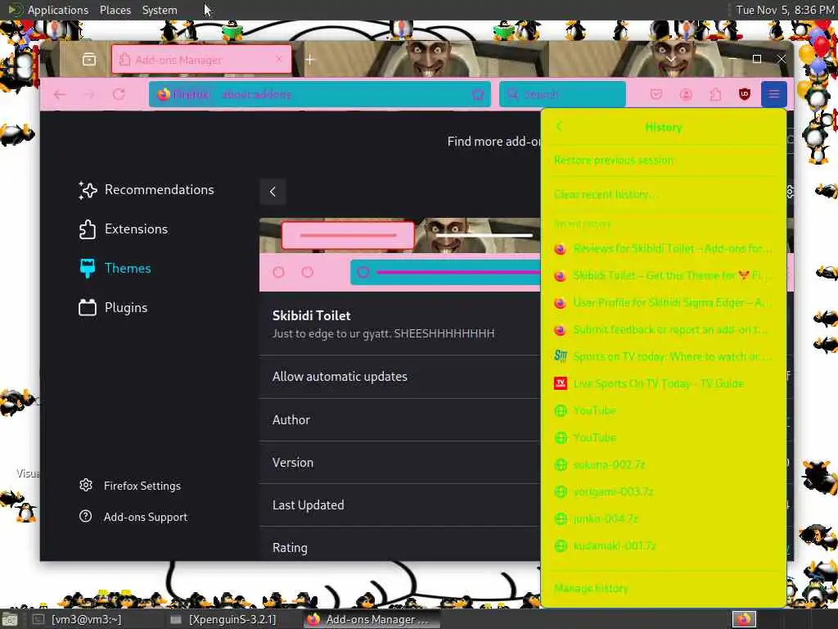
Task: Open the Places menu
Action: (115, 10)
